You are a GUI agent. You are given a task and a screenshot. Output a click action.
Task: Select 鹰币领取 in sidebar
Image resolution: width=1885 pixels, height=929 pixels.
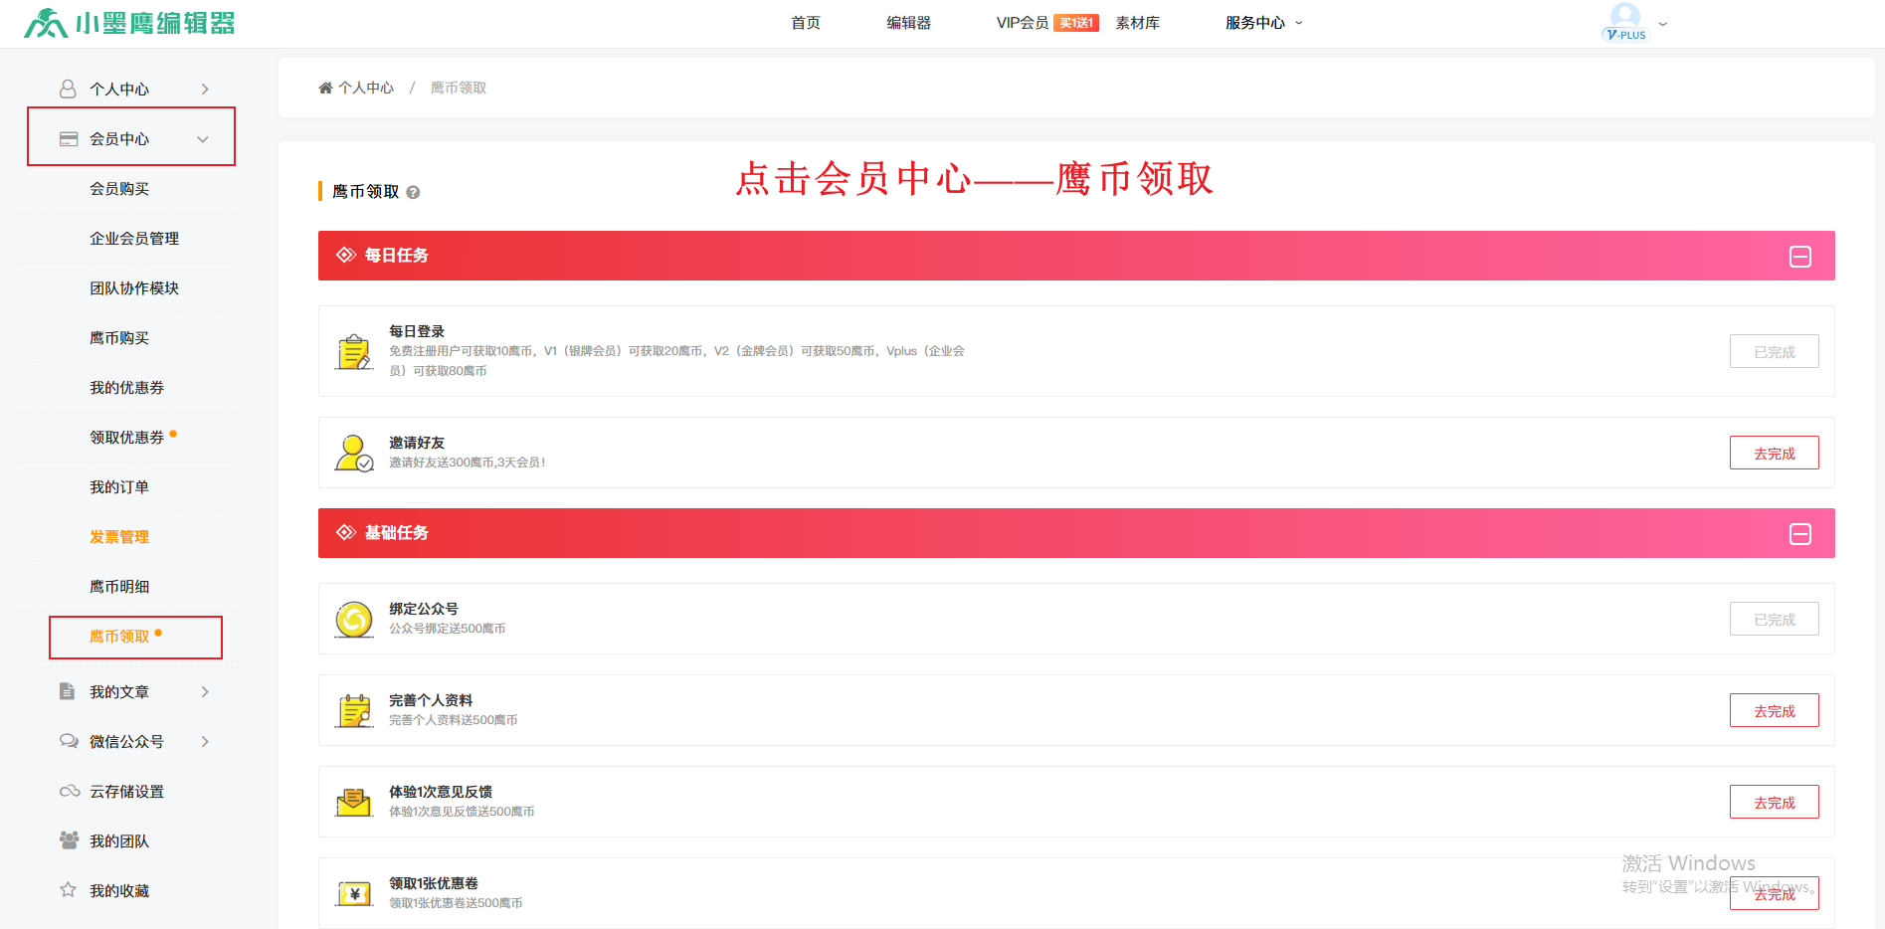(119, 636)
